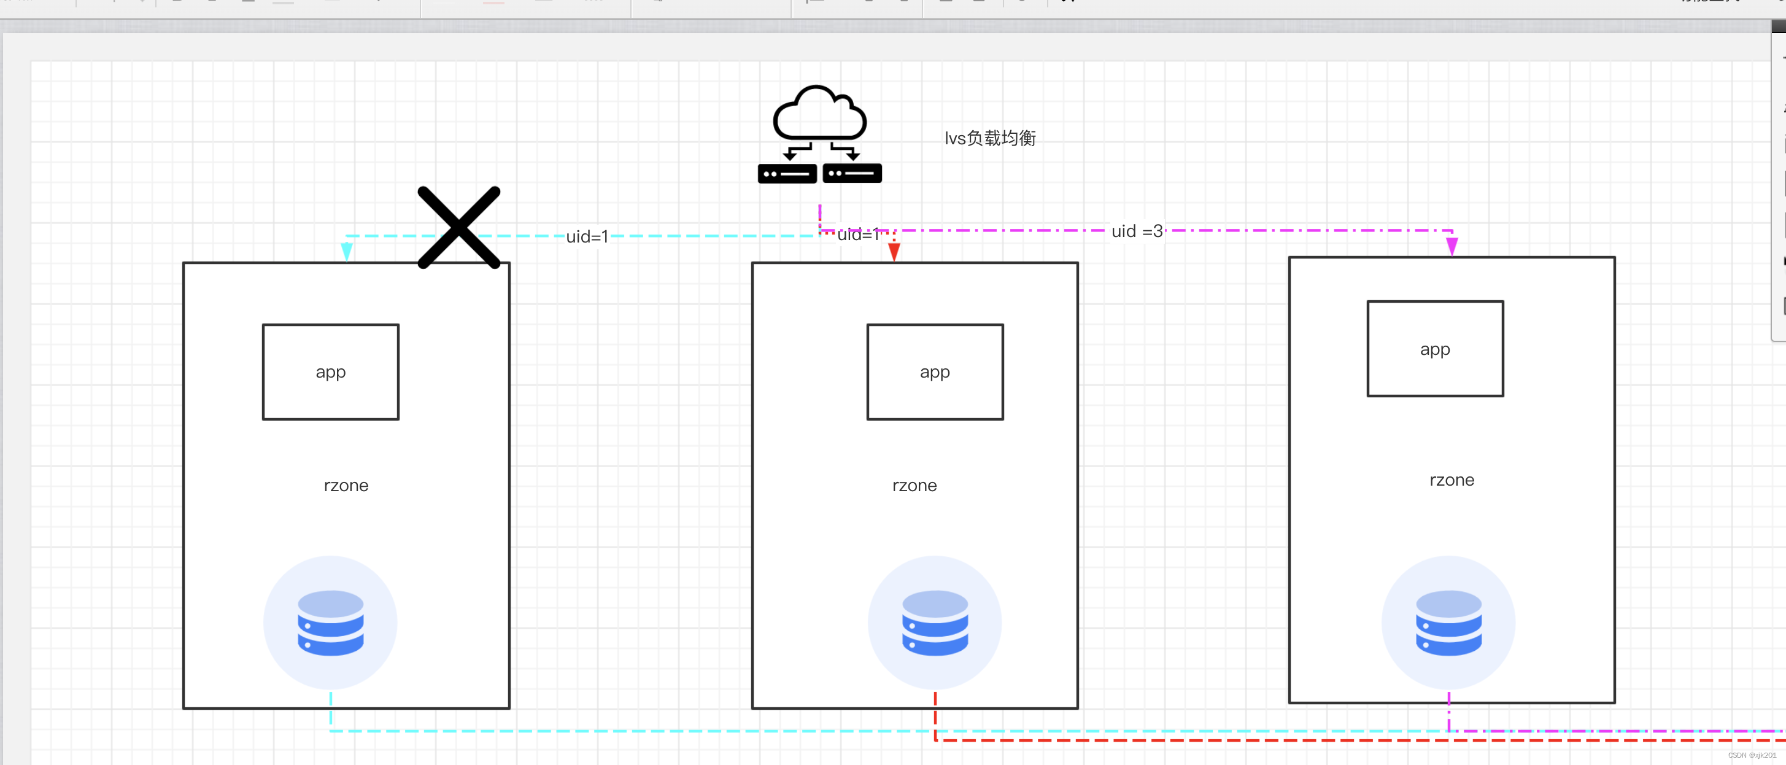This screenshot has width=1786, height=765.
Task: Click the uid=1 label on cyan line
Action: tap(587, 236)
